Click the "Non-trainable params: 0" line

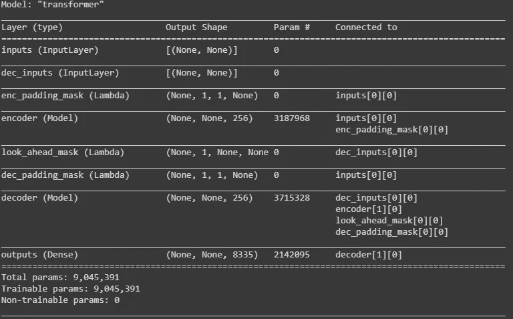60,300
